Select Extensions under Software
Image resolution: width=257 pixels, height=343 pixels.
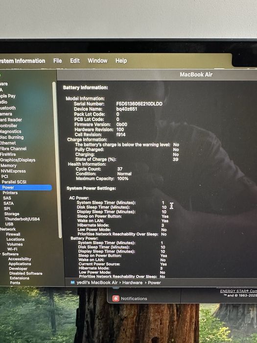(x=20, y=278)
